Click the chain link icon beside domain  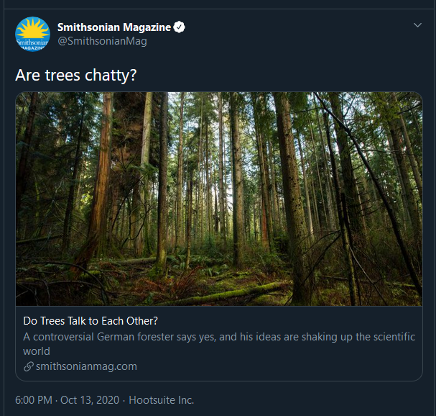[29, 366]
